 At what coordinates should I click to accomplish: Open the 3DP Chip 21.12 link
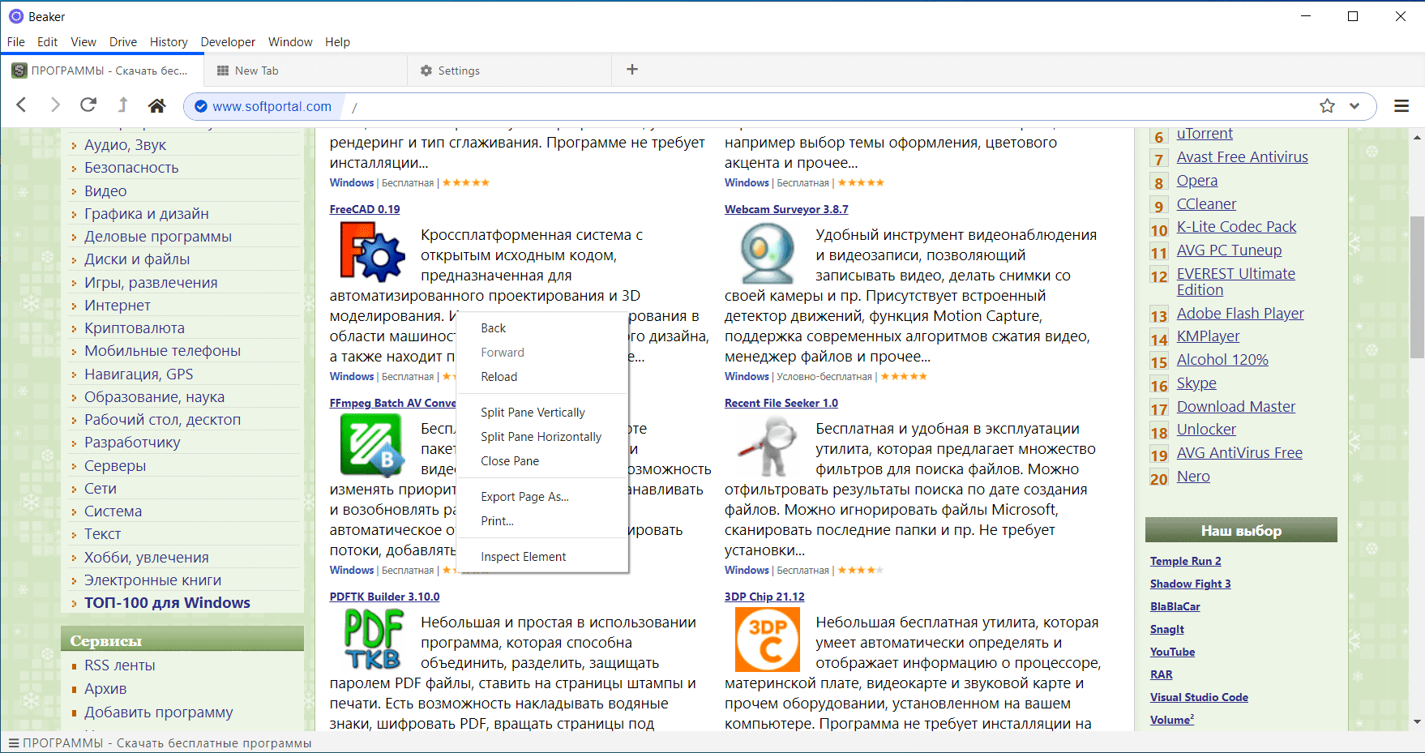[764, 597]
